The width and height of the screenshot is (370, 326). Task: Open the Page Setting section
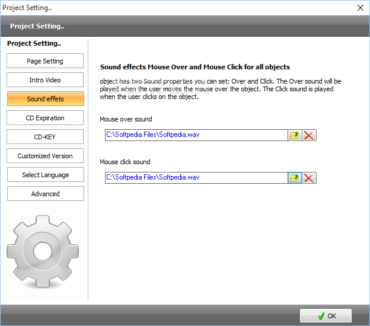tap(45, 61)
